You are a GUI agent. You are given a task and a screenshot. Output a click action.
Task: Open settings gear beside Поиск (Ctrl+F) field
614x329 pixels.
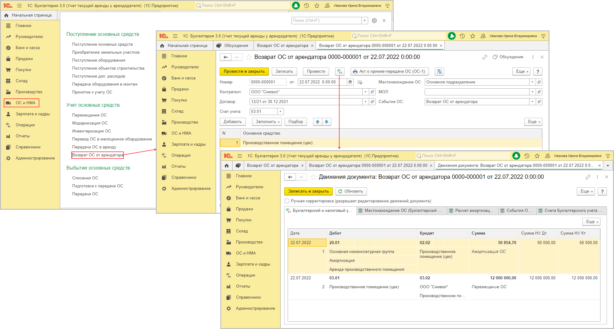click(374, 21)
